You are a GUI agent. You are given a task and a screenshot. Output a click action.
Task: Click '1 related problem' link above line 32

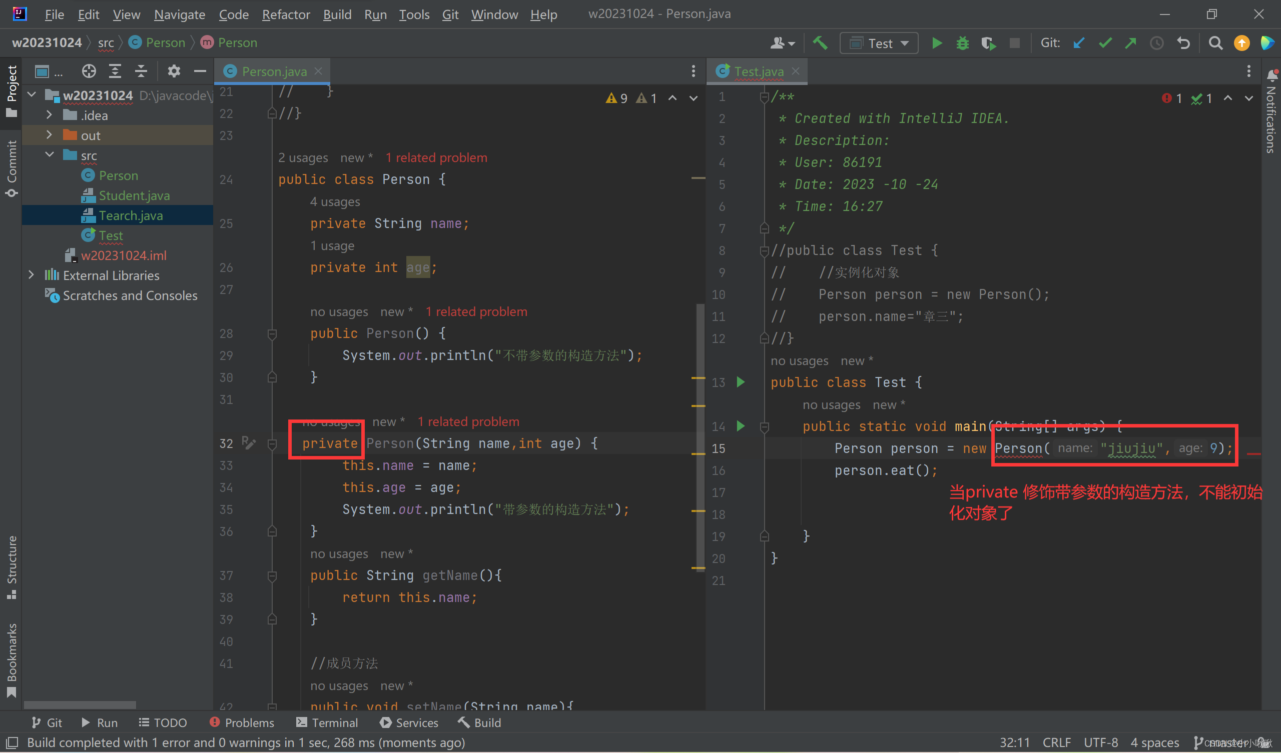click(468, 421)
